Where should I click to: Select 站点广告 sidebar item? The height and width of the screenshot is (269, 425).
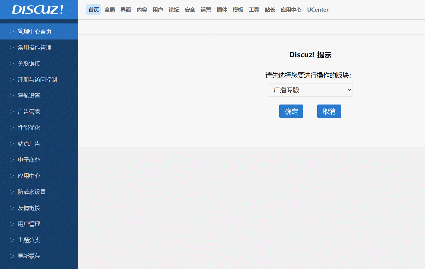click(39, 144)
